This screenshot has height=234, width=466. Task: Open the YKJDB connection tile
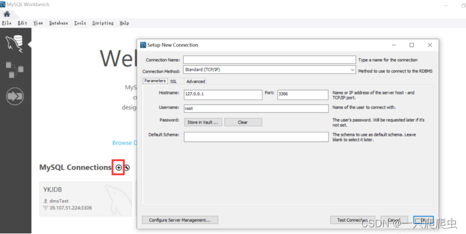(85, 198)
